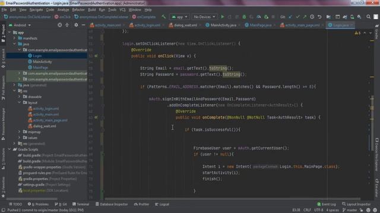Viewport: 380px width, 213px height.
Task: Click the Git rollback icon
Action: [319, 17]
